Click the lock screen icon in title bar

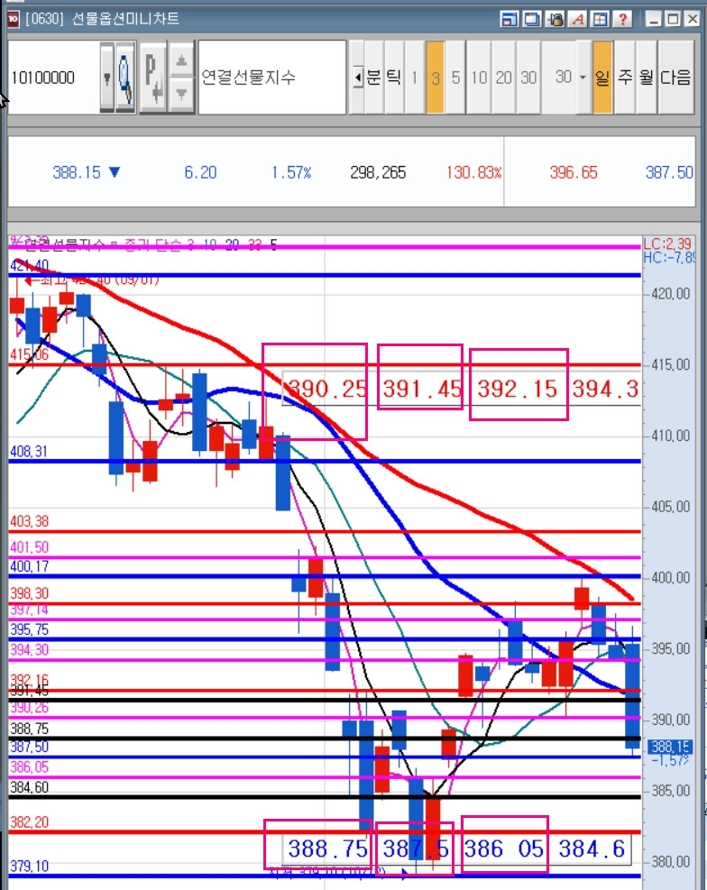pos(555,19)
